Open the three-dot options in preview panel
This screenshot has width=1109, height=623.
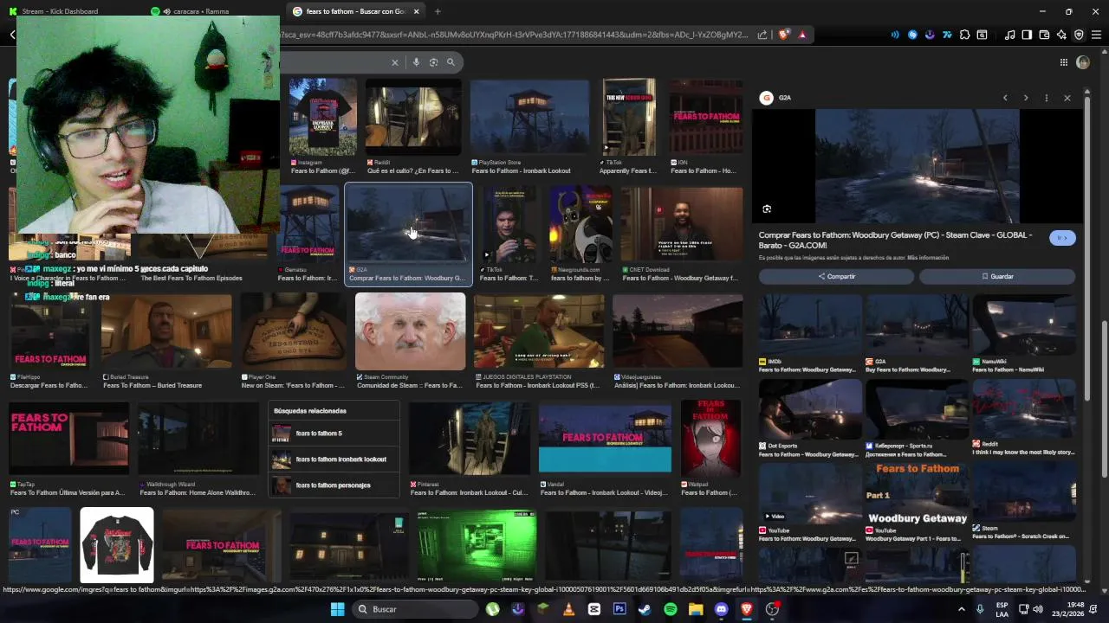[x=1047, y=98]
